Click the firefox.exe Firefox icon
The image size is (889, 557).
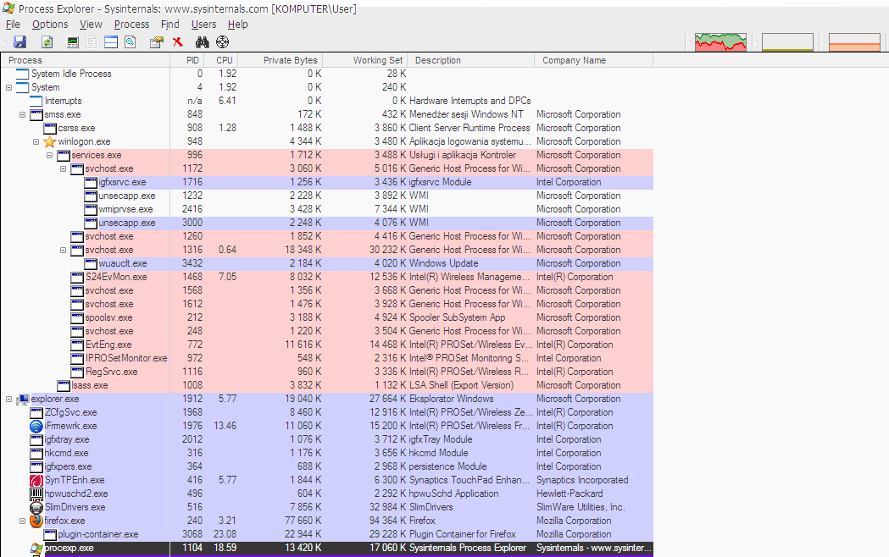coord(36,521)
